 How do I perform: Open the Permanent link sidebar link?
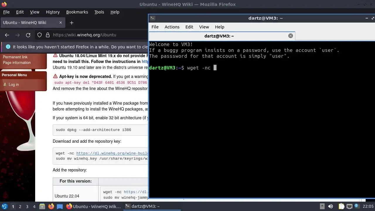[x=15, y=57]
